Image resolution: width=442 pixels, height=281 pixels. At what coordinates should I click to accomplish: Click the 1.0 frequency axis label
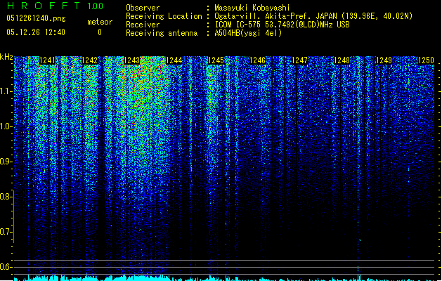click(6, 126)
